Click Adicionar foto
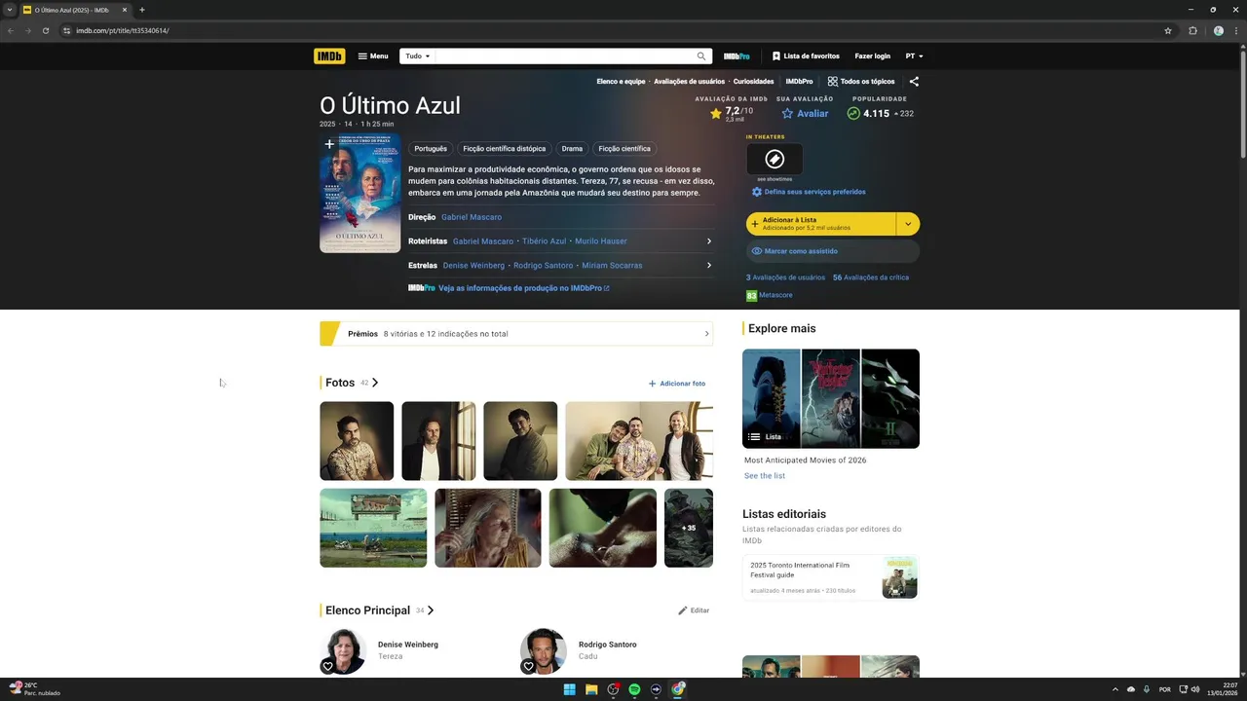This screenshot has width=1247, height=701. tap(677, 384)
